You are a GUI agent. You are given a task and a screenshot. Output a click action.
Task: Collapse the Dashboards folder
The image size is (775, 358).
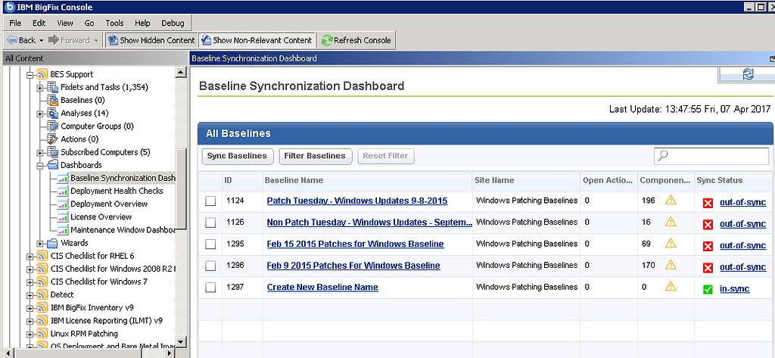[40, 166]
